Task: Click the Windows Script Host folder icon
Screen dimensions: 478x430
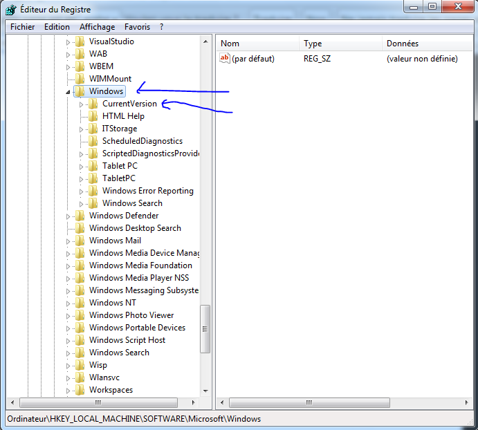Action: [80, 340]
